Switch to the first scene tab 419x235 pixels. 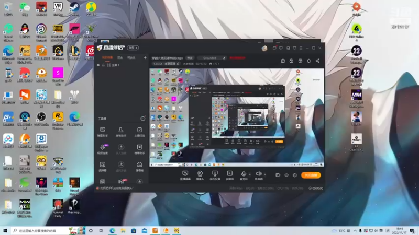(107, 57)
